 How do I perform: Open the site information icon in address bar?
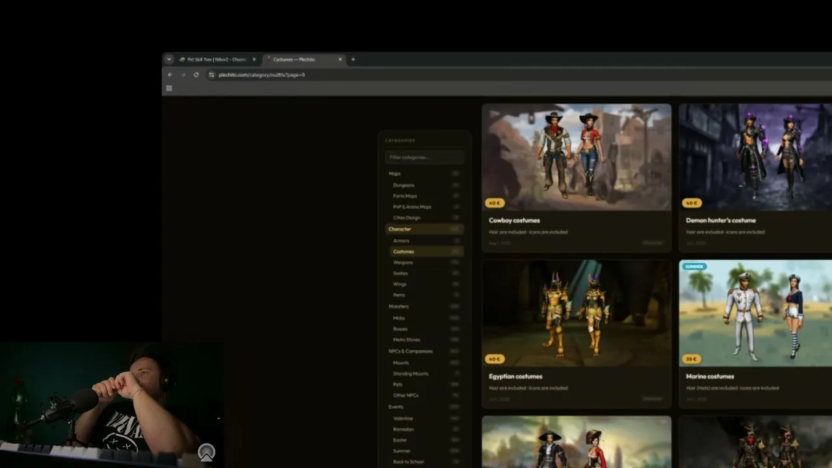coord(211,75)
